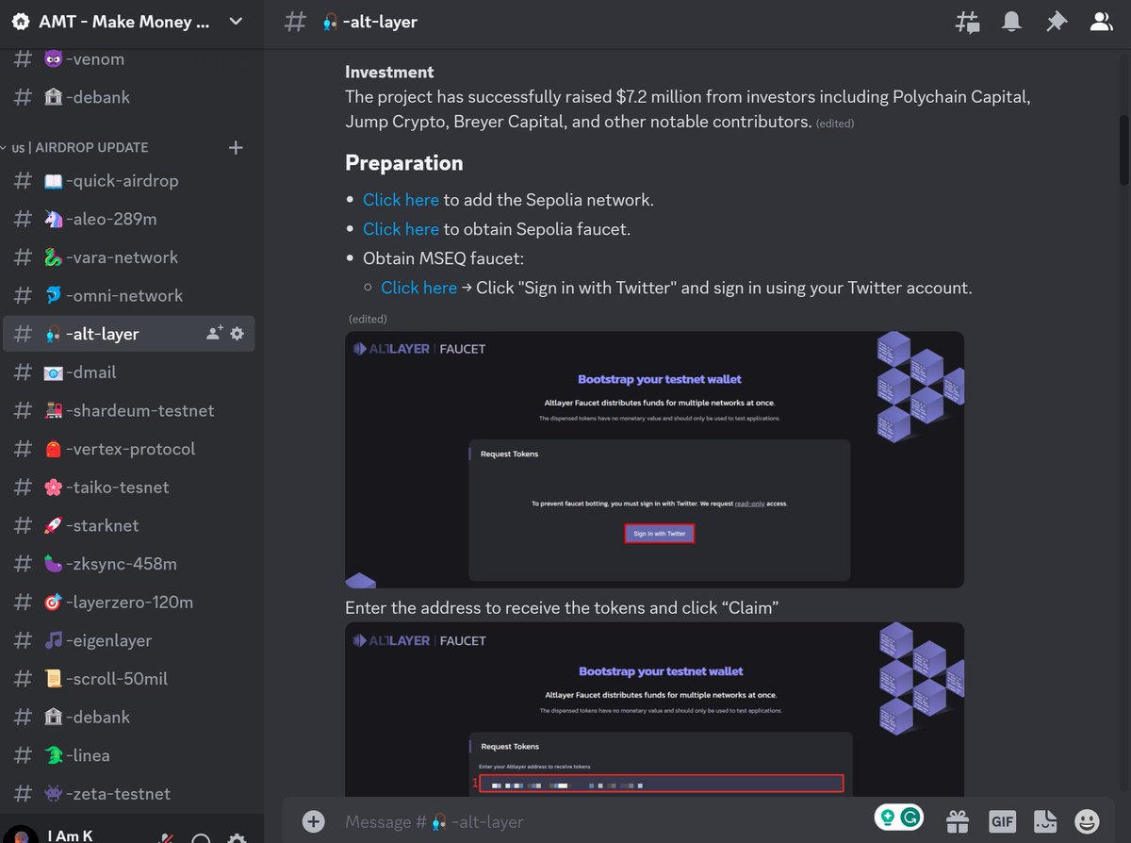Open notification settings bell icon
The height and width of the screenshot is (843, 1131).
tap(1012, 22)
